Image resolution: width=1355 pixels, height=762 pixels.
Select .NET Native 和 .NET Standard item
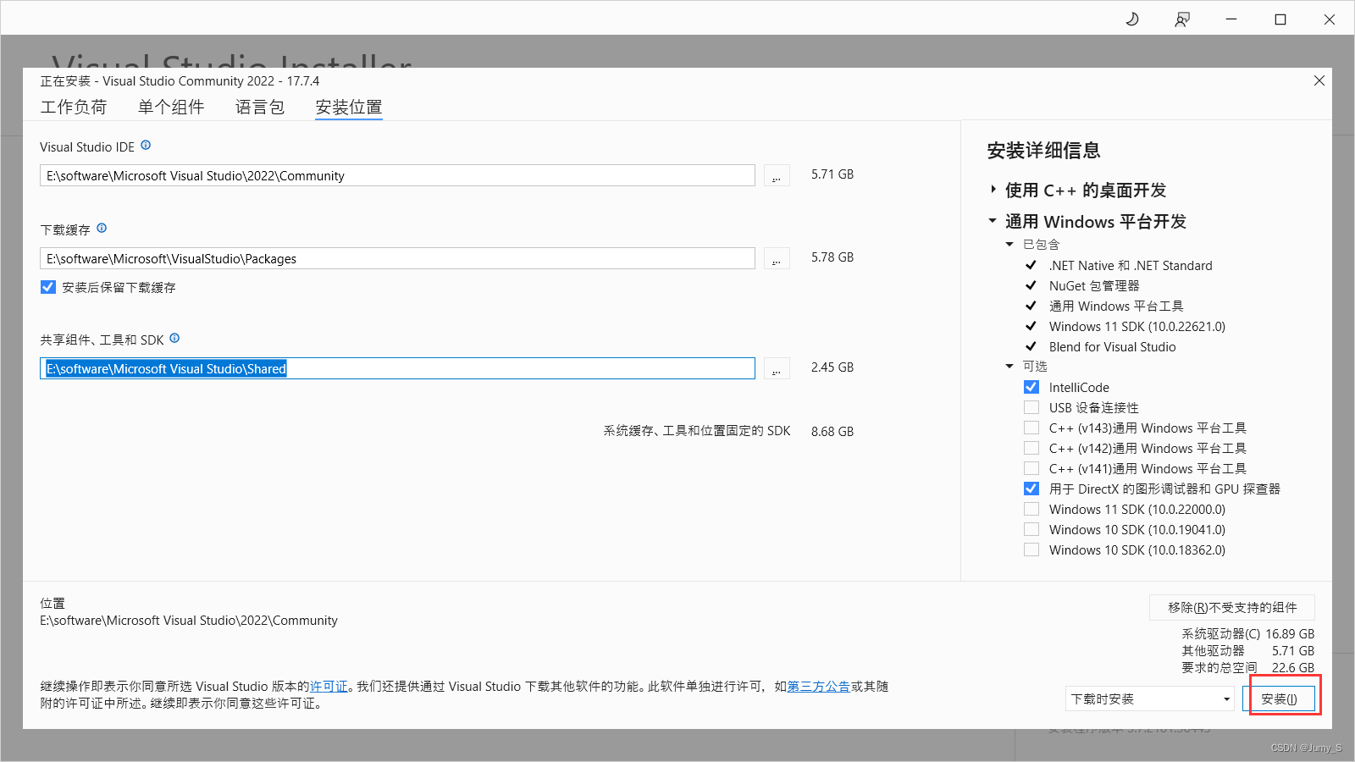(1131, 265)
